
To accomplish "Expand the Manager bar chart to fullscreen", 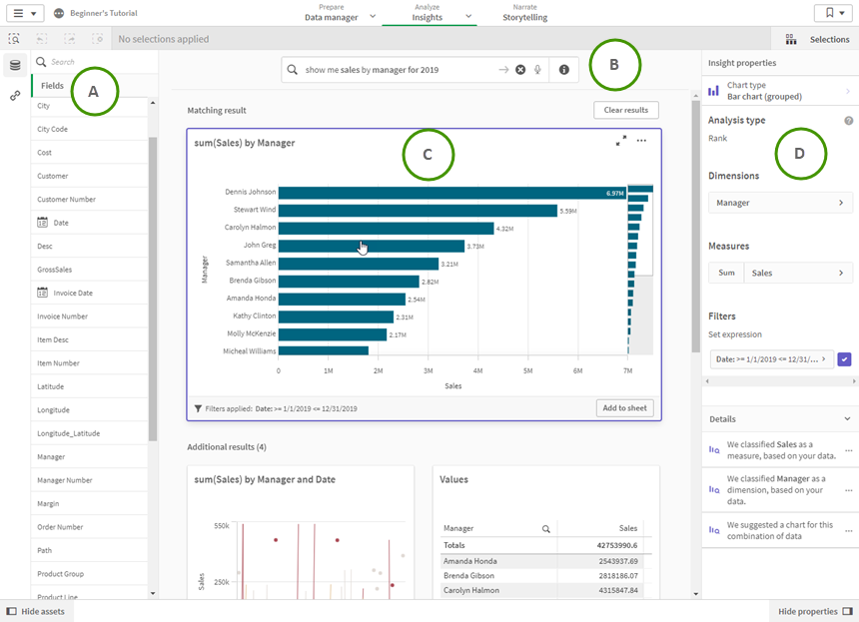I will pyautogui.click(x=621, y=141).
